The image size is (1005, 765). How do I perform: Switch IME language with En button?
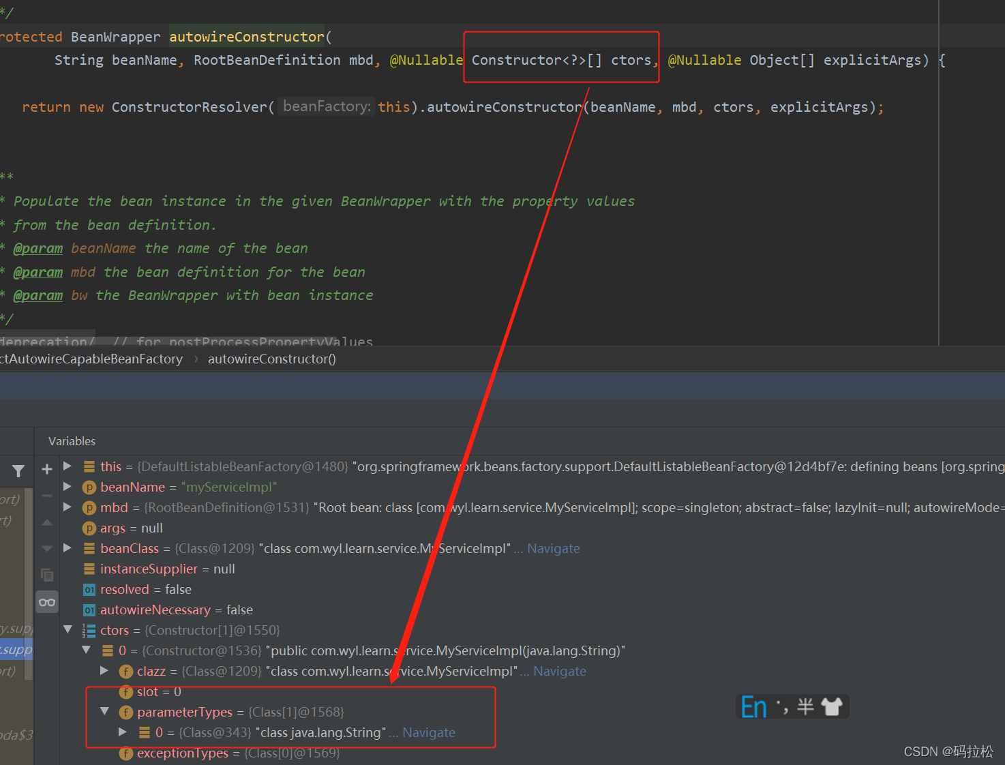coord(754,707)
